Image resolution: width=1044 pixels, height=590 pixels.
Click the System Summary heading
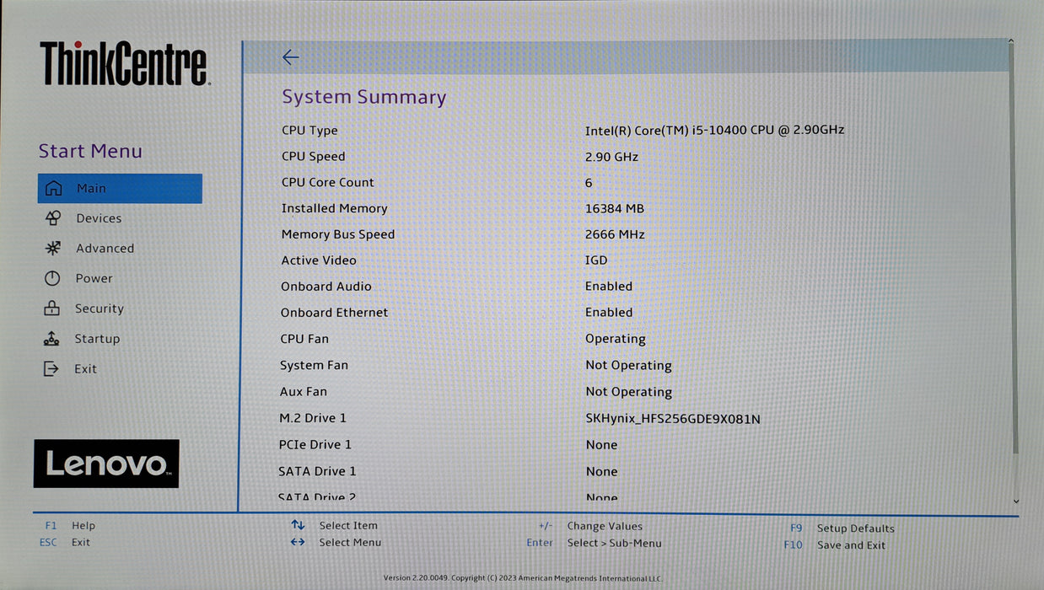tap(364, 97)
